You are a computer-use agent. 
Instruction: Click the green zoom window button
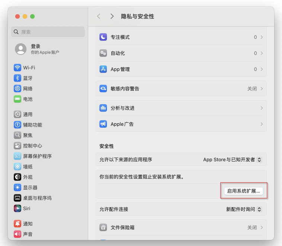32,16
